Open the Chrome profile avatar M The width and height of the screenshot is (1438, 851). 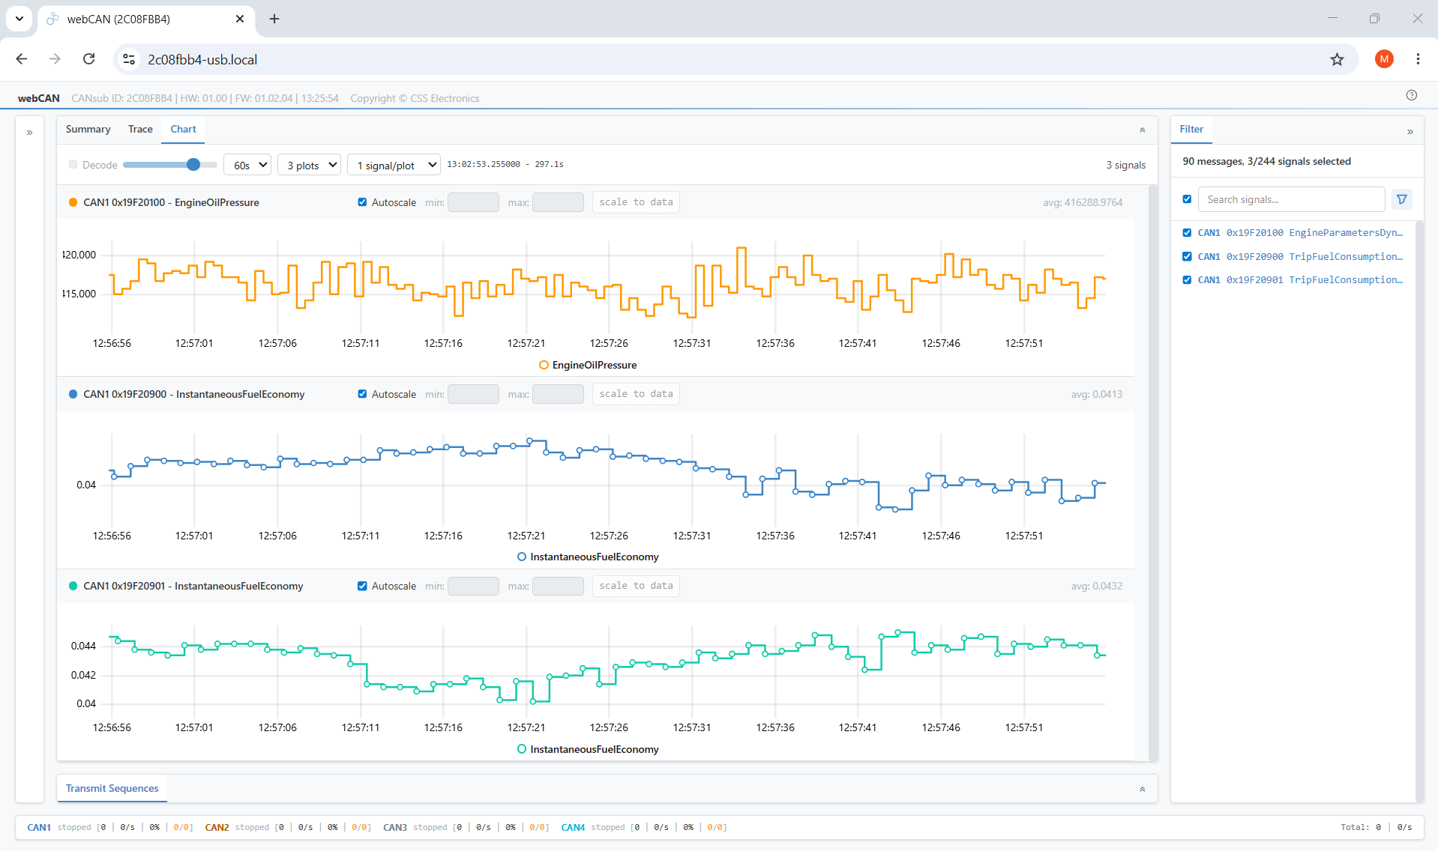(1384, 59)
